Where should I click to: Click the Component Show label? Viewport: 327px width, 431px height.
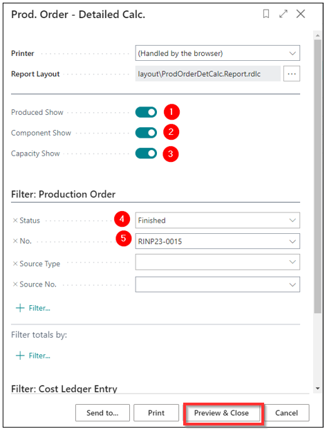41,133
